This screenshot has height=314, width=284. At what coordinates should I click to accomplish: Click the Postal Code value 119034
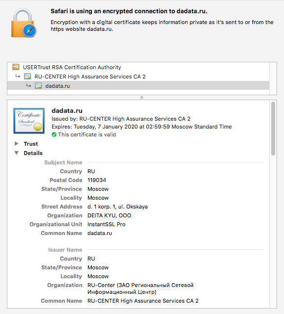(x=97, y=180)
